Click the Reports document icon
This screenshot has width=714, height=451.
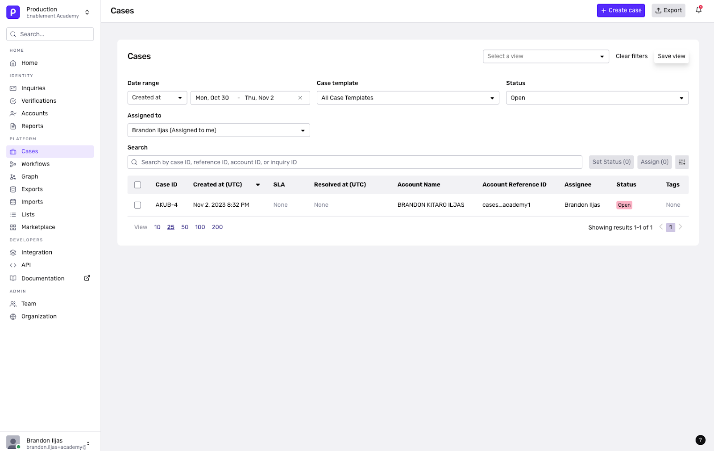[13, 126]
